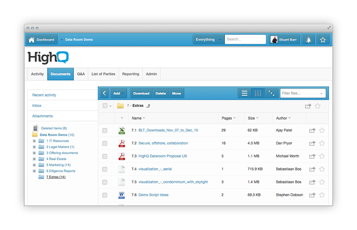Switch to the Q&A tab
The image size is (357, 230).
tap(81, 74)
